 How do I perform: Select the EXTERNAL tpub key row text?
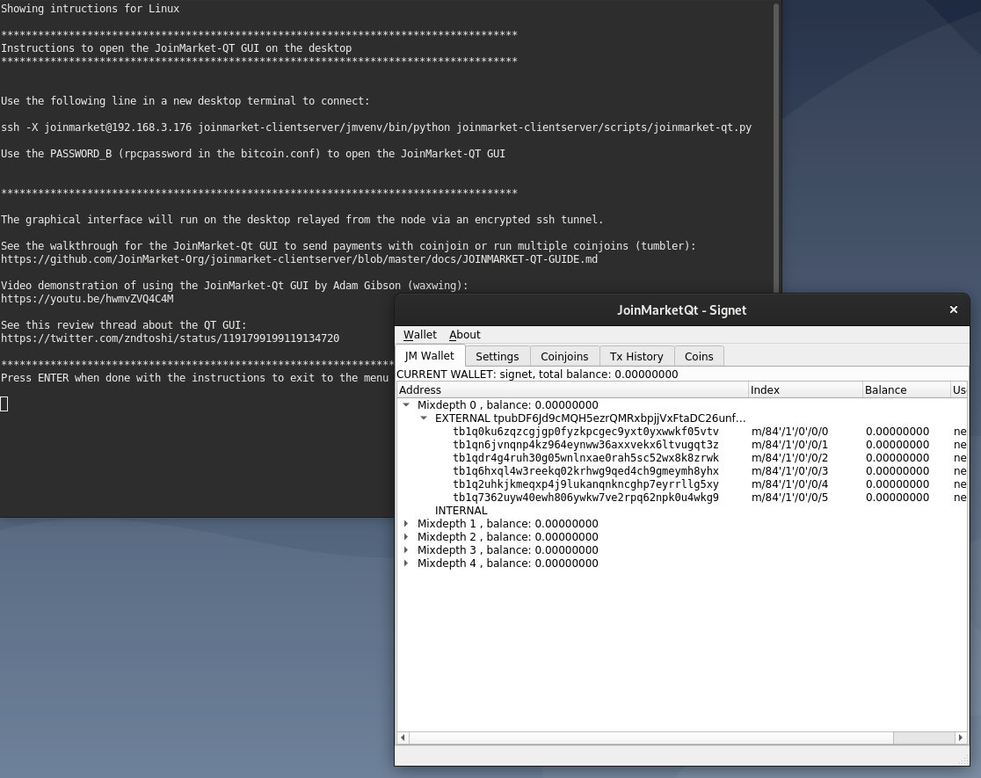pos(590,418)
